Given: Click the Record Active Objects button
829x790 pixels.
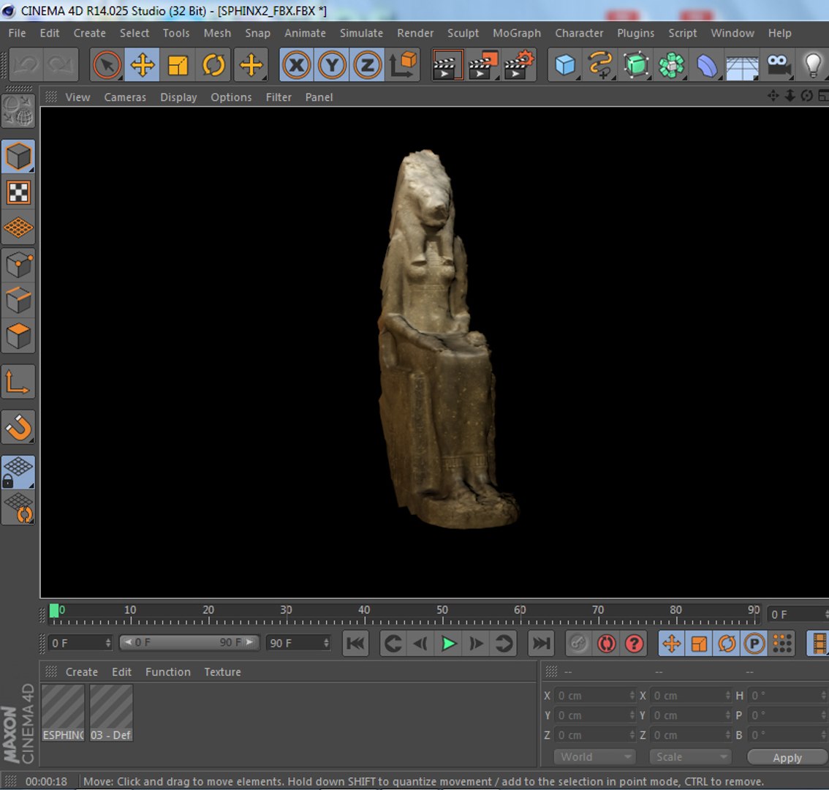Looking at the screenshot, I should [578, 644].
